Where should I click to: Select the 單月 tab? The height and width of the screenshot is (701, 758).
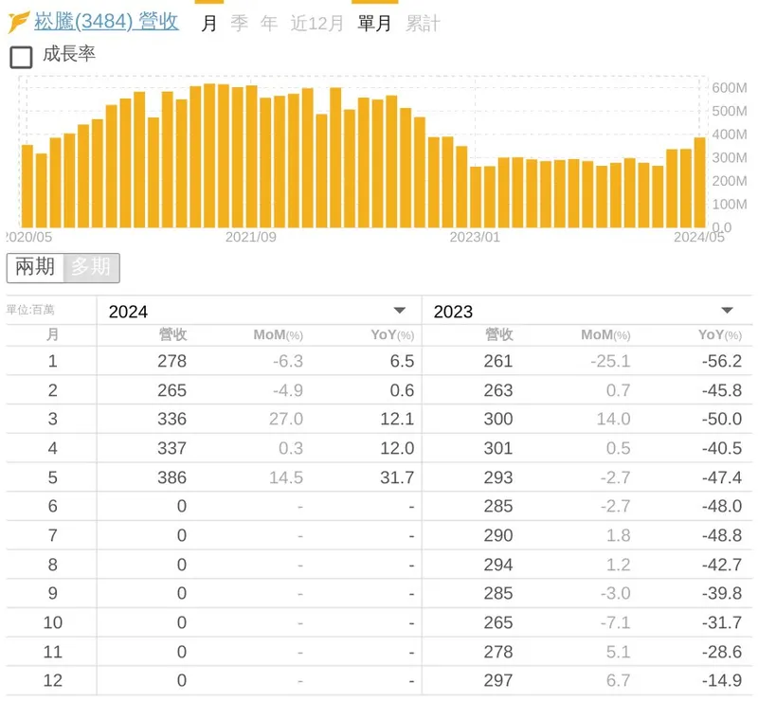[374, 23]
